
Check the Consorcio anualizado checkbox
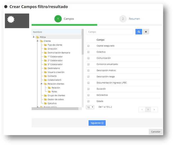(x=88, y=64)
